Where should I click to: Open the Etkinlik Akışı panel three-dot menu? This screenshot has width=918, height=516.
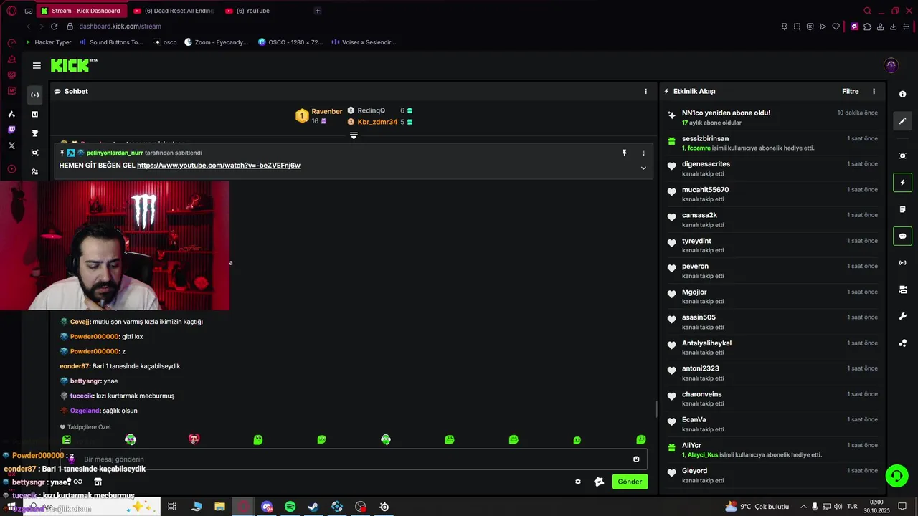pyautogui.click(x=874, y=91)
